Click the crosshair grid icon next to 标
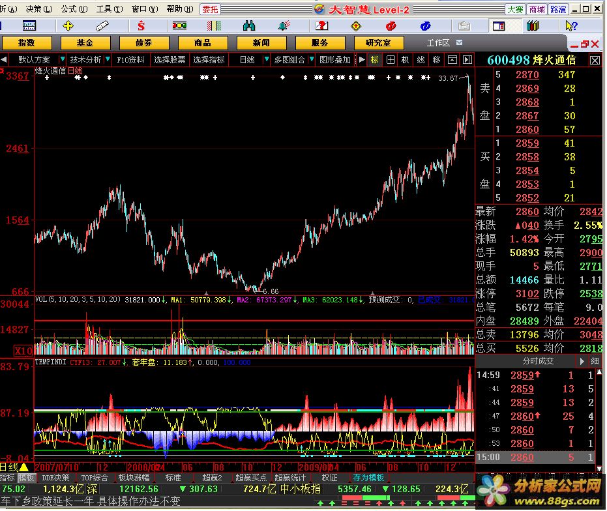 [391, 59]
